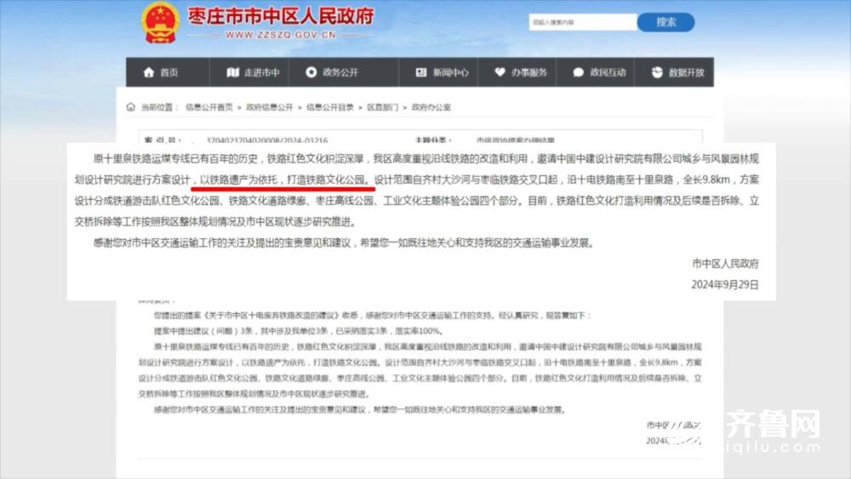Click the star icon beside 政务公开
Screen dimensions: 851x479
(x=311, y=72)
